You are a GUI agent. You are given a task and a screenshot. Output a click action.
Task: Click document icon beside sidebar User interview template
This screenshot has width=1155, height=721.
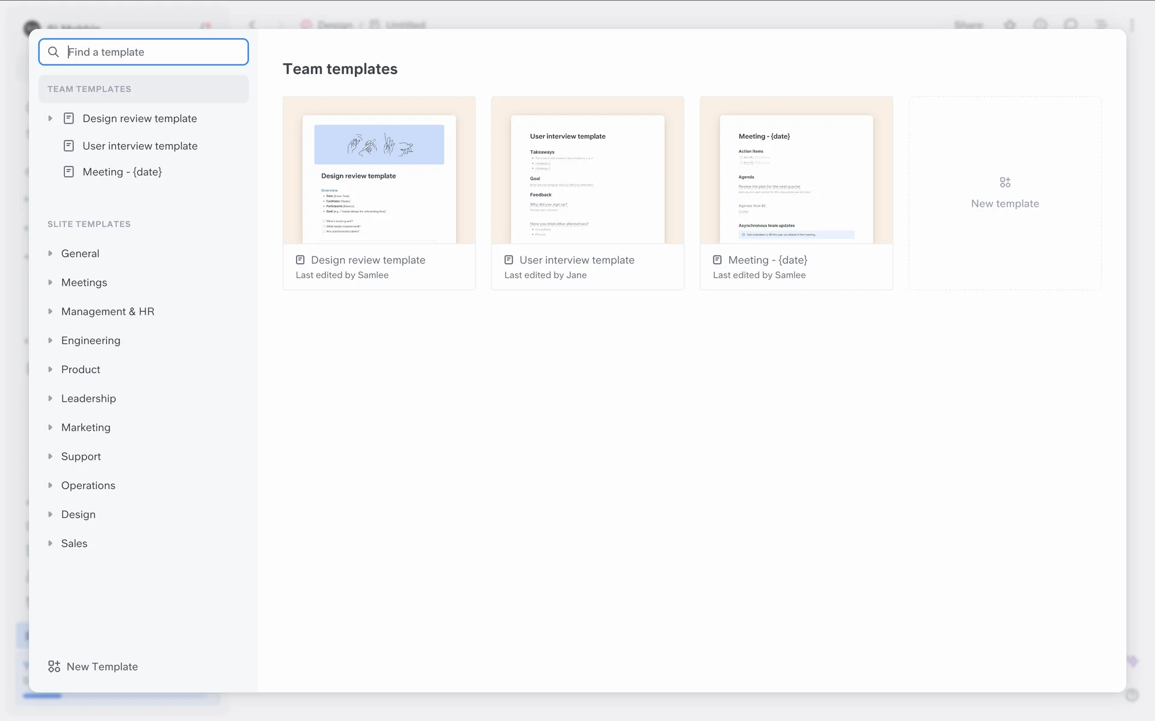(x=69, y=146)
